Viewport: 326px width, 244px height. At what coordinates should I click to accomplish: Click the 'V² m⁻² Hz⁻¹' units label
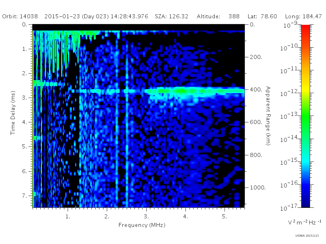(304, 222)
